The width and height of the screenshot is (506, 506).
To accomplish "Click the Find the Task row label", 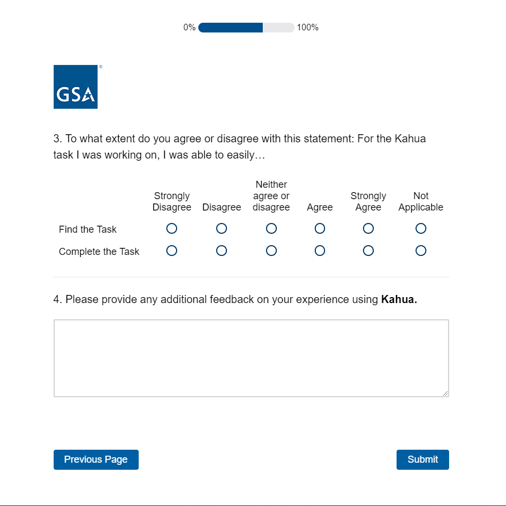I will pyautogui.click(x=88, y=229).
